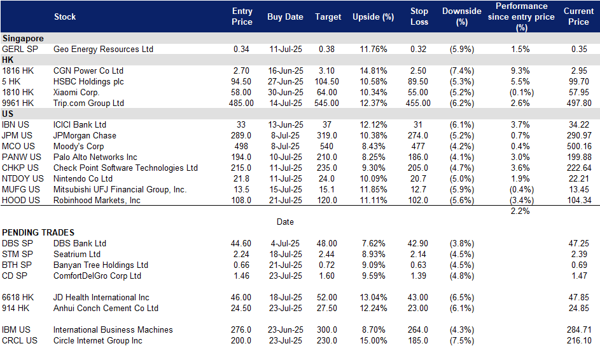Screen dimensions: 600x346
Task: Click average performance value 2.2%
Action: point(520,211)
